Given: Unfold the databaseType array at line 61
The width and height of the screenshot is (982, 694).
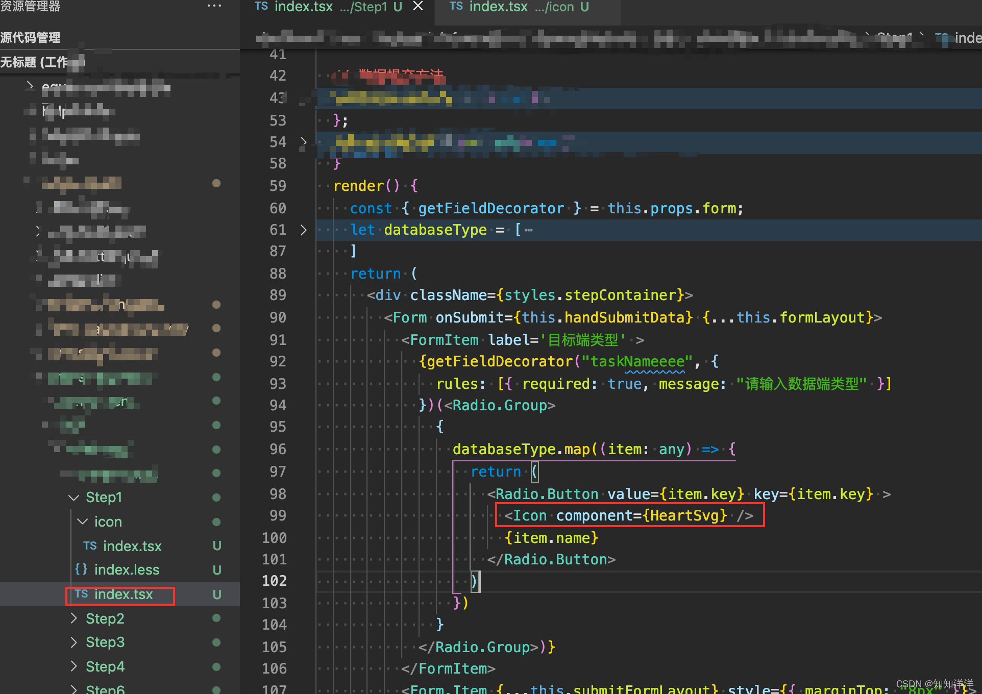Looking at the screenshot, I should pos(304,230).
